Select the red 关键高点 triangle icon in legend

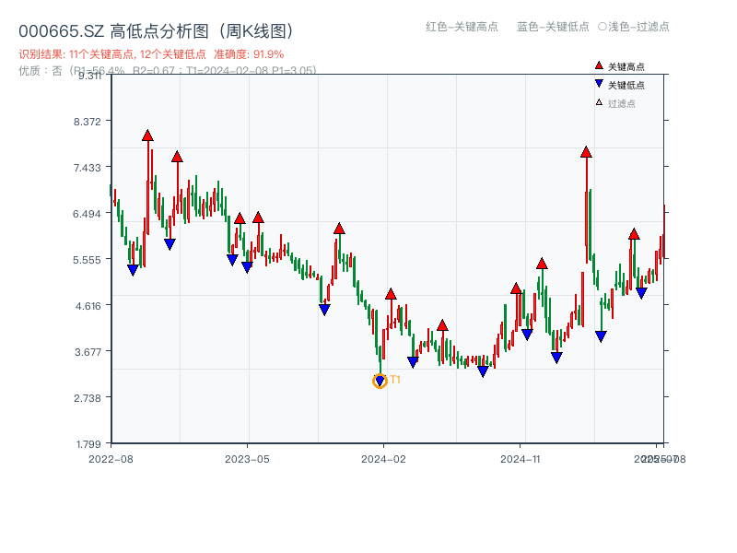[x=597, y=66]
